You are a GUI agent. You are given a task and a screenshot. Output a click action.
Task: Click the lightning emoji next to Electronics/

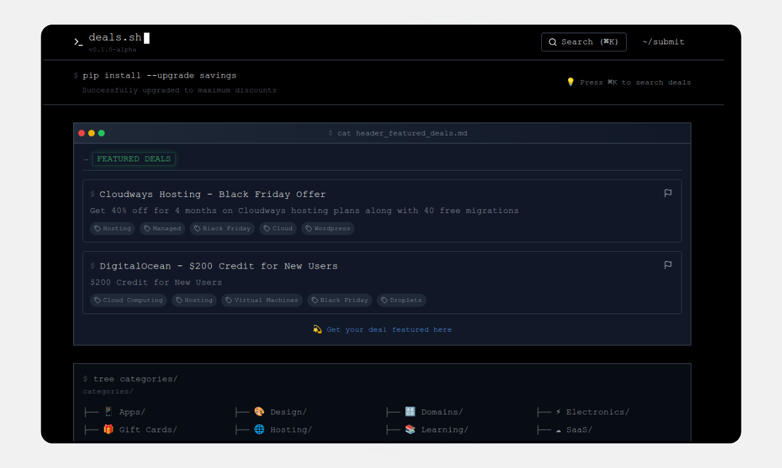(x=558, y=412)
